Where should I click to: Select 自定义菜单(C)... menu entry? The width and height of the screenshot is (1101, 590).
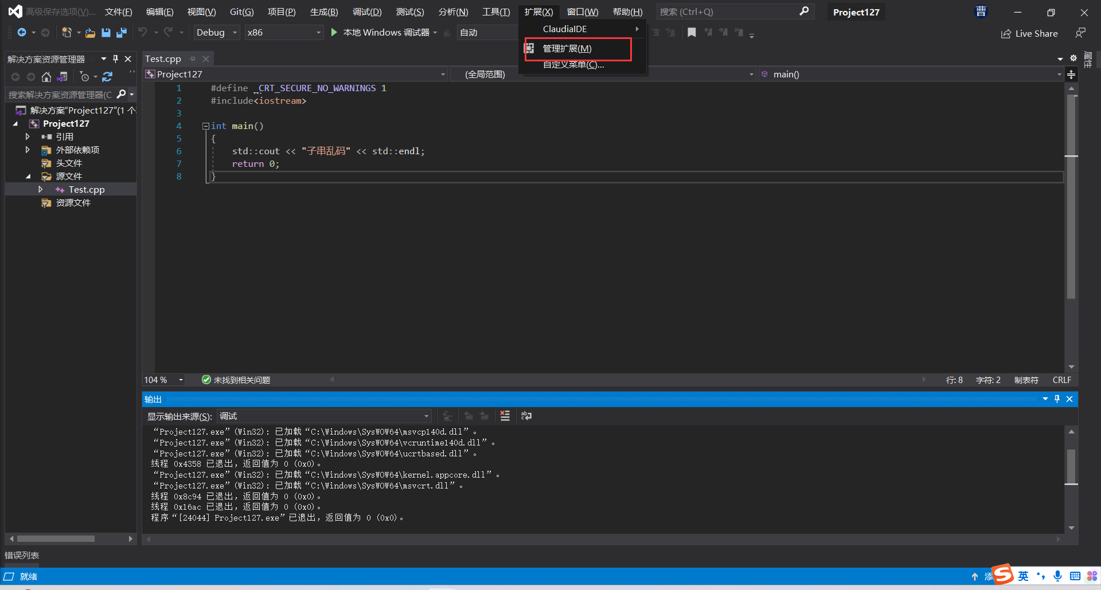click(583, 65)
